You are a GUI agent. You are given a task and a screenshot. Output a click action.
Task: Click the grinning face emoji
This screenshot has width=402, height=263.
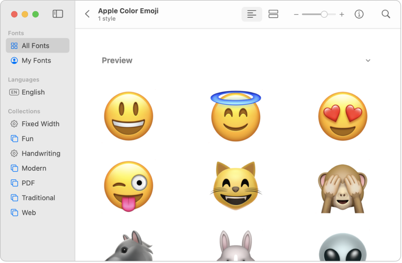[x=129, y=116]
